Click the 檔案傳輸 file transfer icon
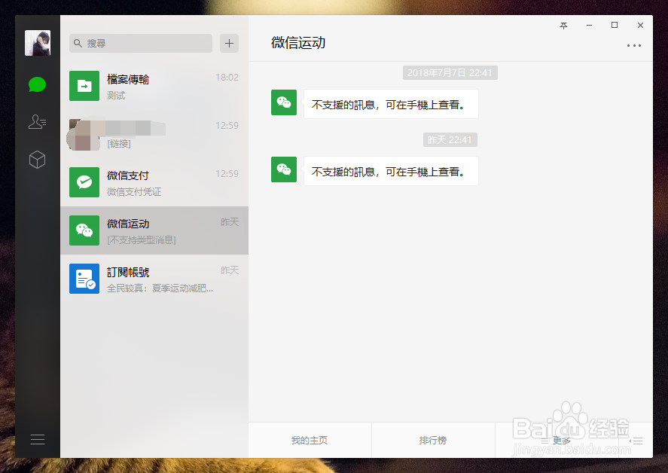This screenshot has height=473, width=668. coord(84,85)
